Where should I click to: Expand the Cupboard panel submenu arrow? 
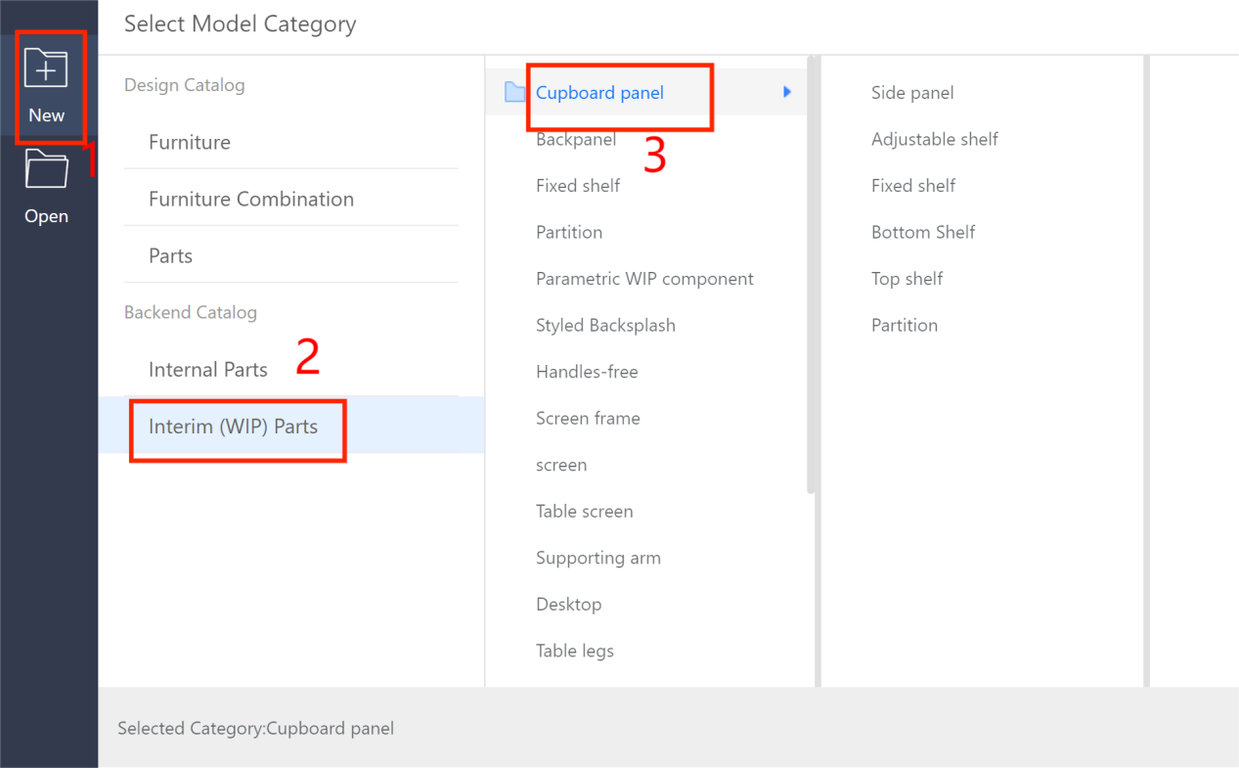pyautogui.click(x=787, y=92)
